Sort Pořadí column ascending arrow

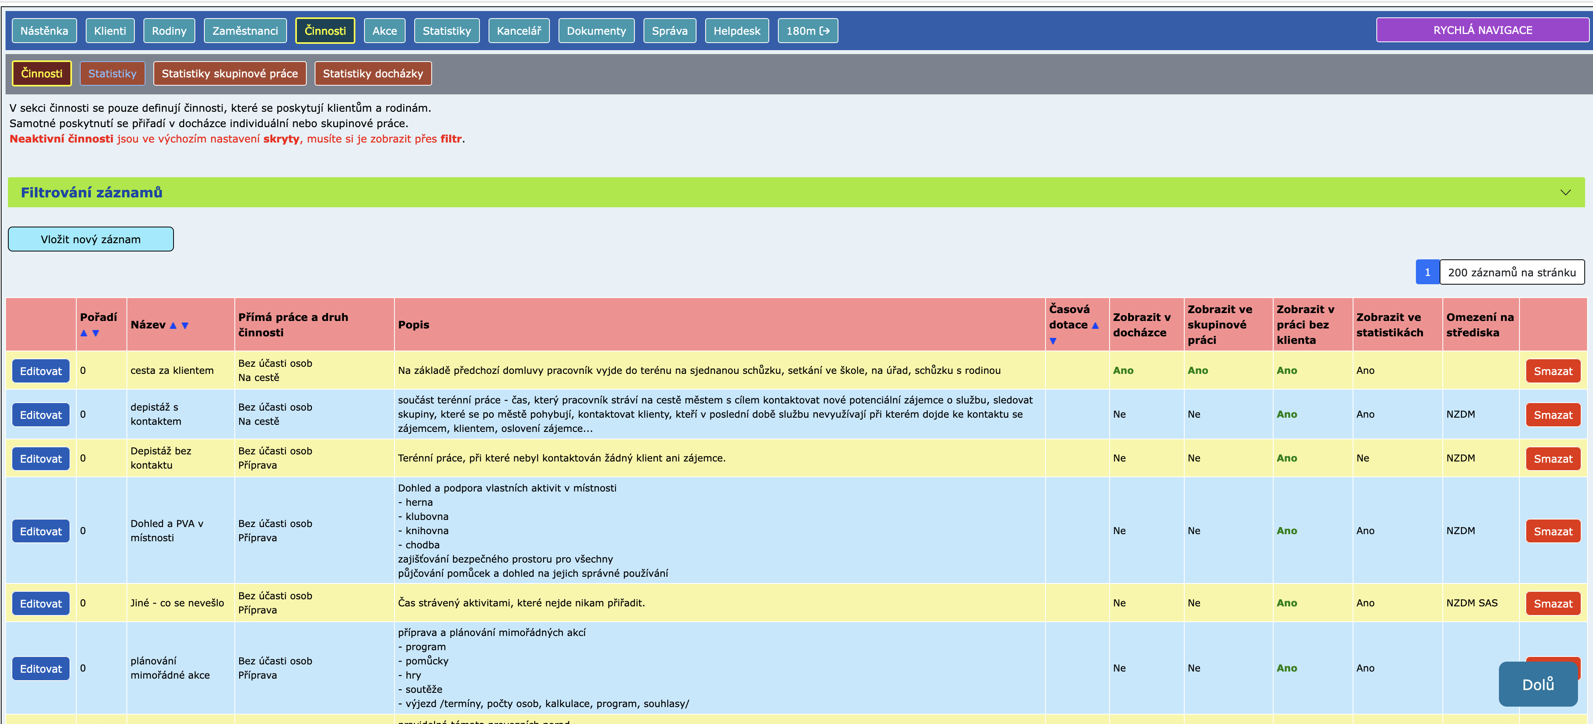pos(84,333)
